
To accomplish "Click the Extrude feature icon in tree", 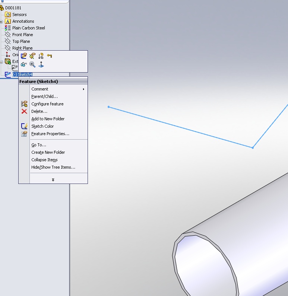I will click(8, 61).
